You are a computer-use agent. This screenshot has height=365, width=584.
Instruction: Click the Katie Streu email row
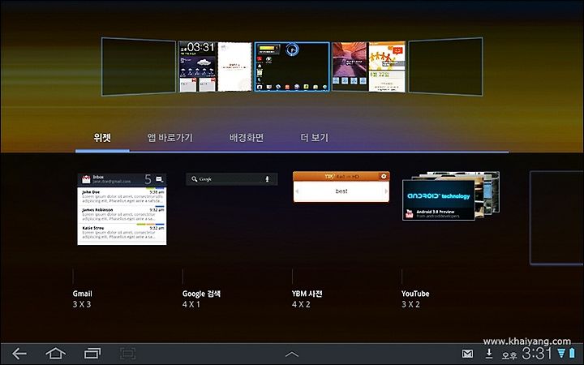[x=122, y=233]
